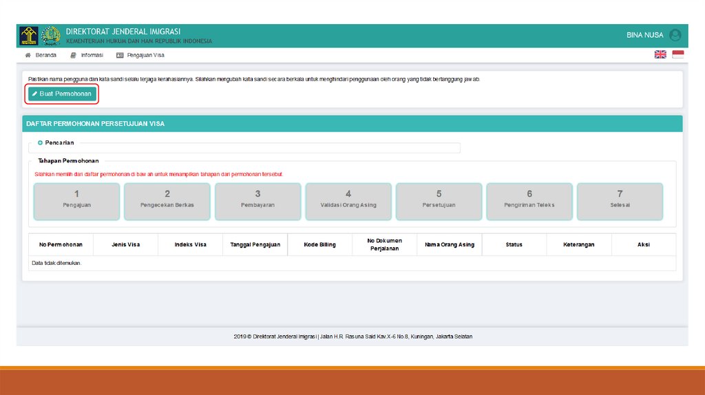Select step 1 Pengajuan
This screenshot has height=395, width=705.
pyautogui.click(x=76, y=202)
